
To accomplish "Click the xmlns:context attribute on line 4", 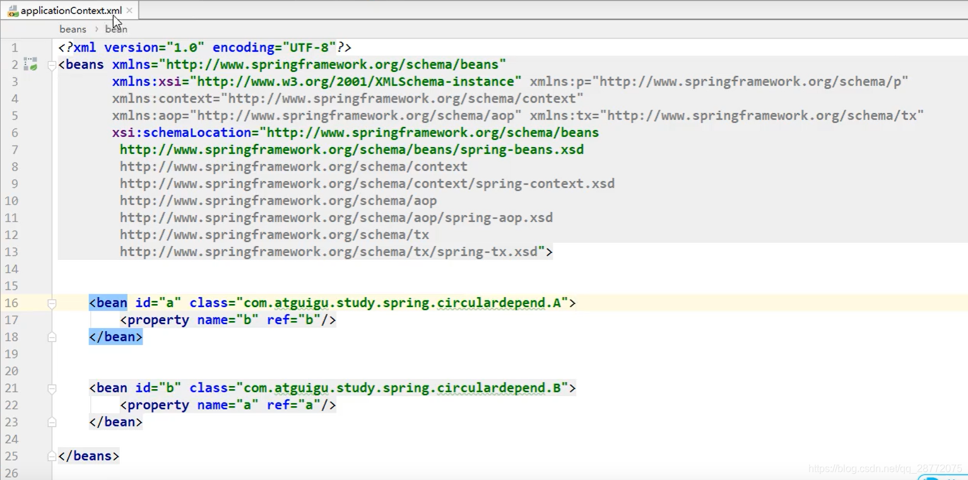I will coord(348,98).
